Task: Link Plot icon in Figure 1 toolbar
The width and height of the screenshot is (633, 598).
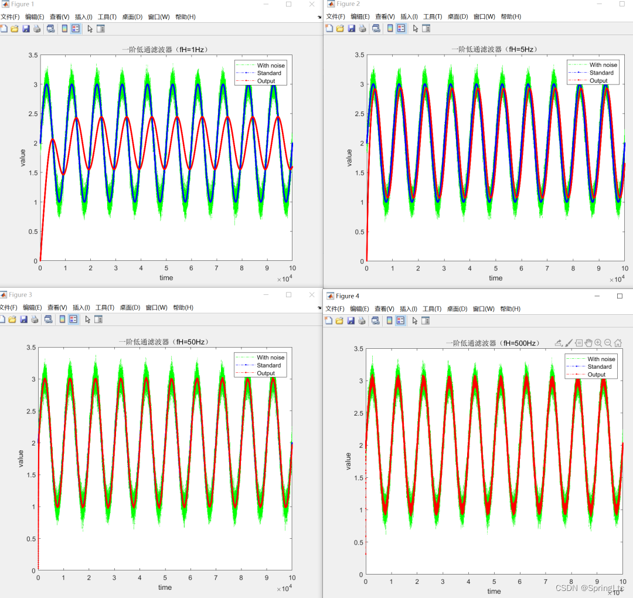Action: (x=50, y=29)
